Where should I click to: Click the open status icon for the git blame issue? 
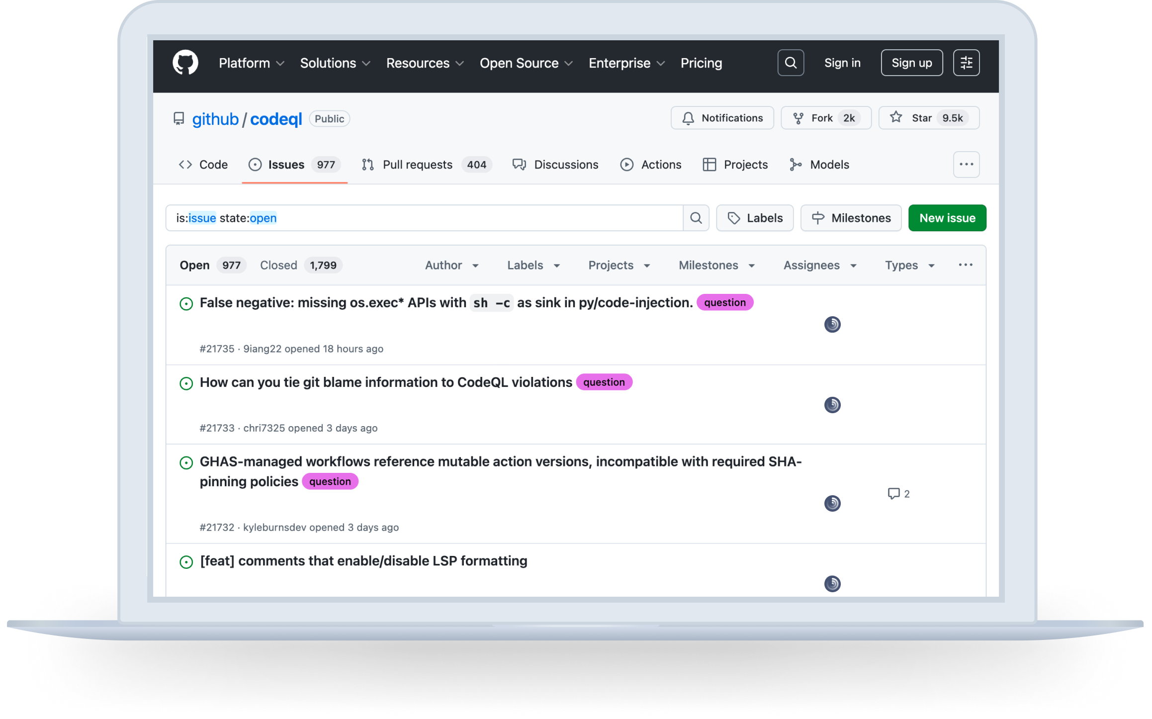[186, 383]
